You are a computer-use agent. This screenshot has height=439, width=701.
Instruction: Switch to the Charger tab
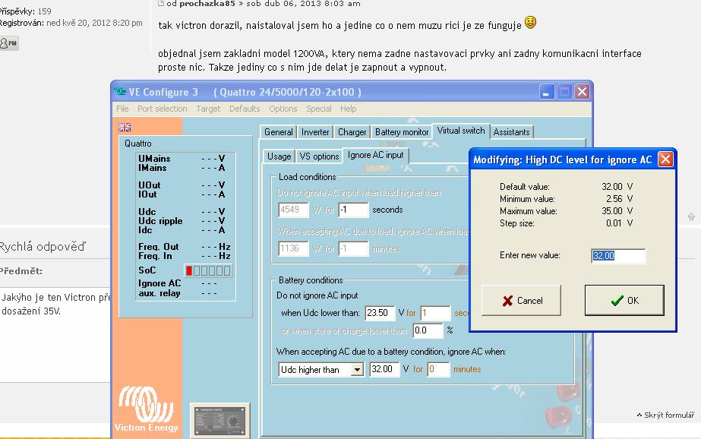point(352,132)
